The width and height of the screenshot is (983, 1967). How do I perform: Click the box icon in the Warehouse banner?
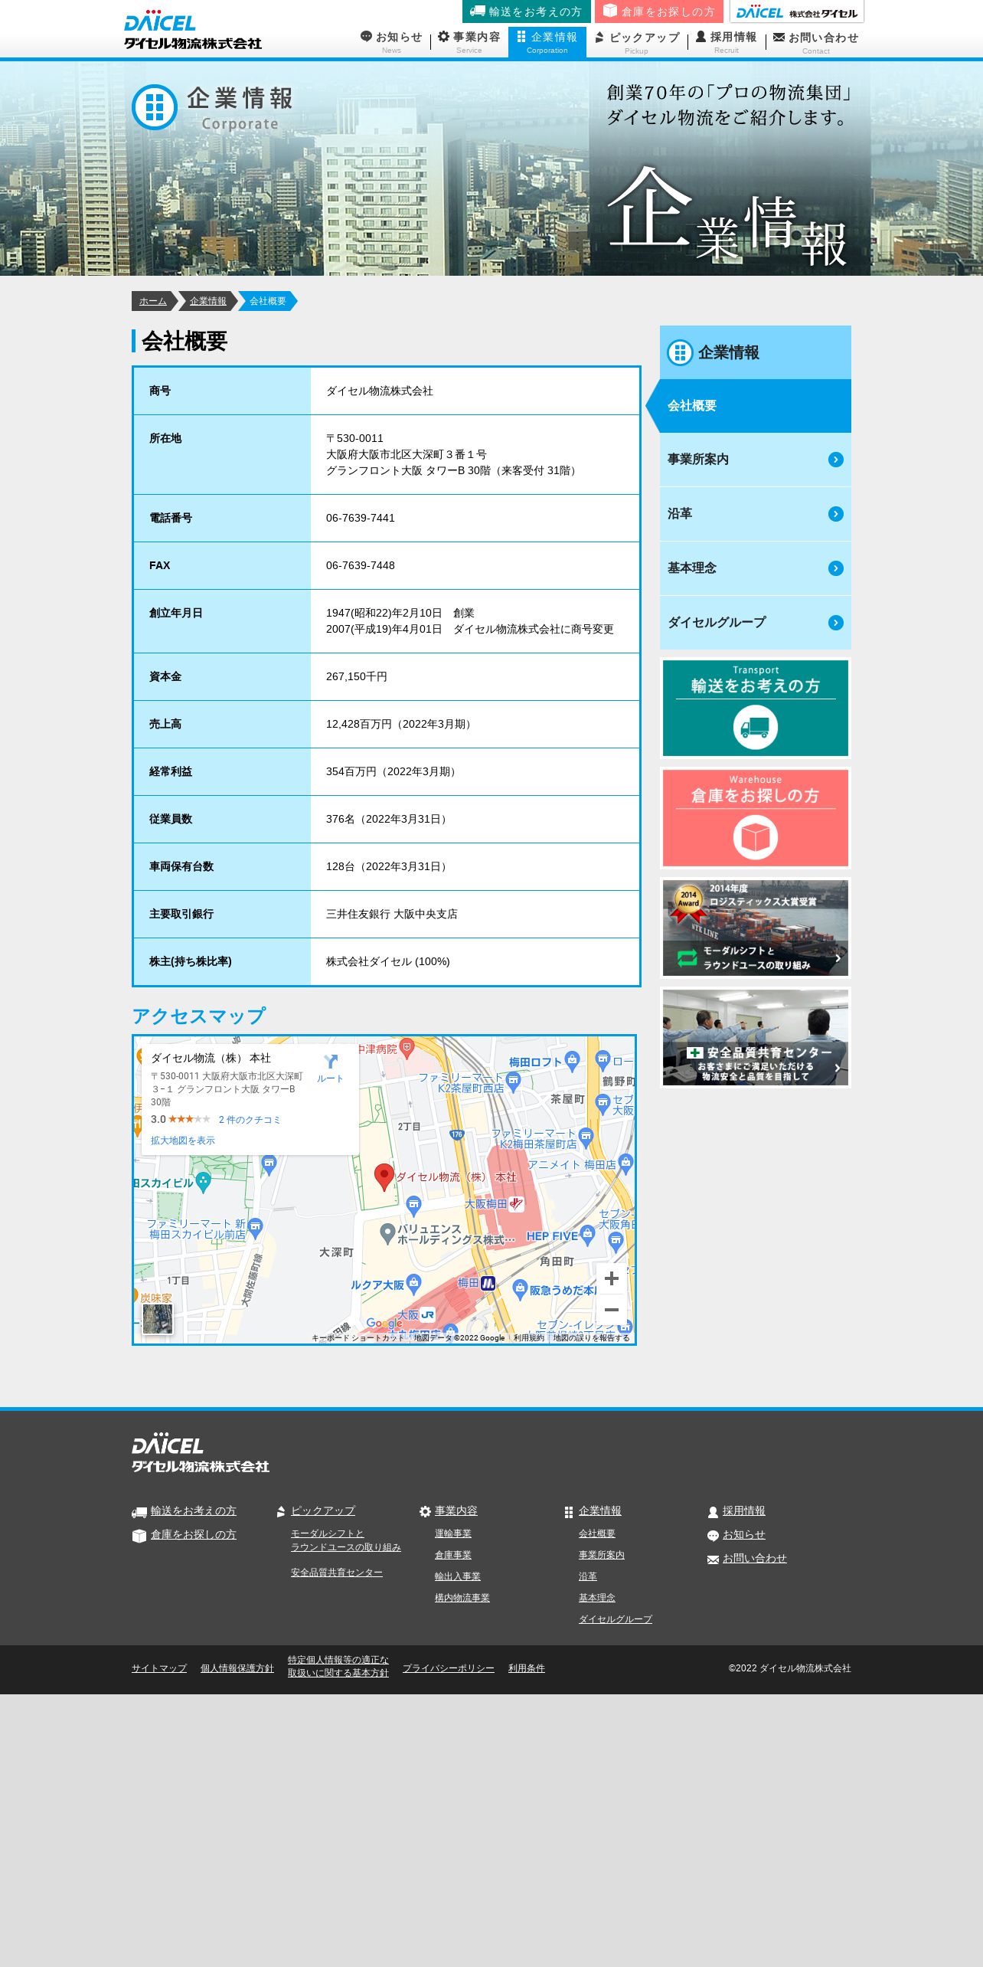coord(756,837)
